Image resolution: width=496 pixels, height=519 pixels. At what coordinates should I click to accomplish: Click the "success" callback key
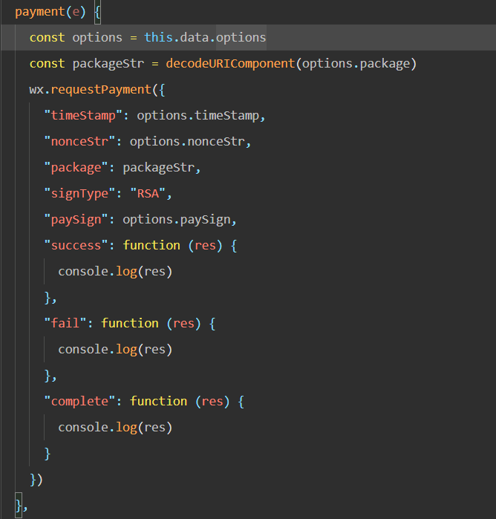click(76, 246)
